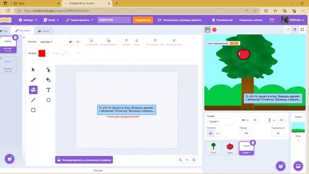The image size is (309, 174).
Task: Expand the fill color dropdown arrow
Action: 47,53
